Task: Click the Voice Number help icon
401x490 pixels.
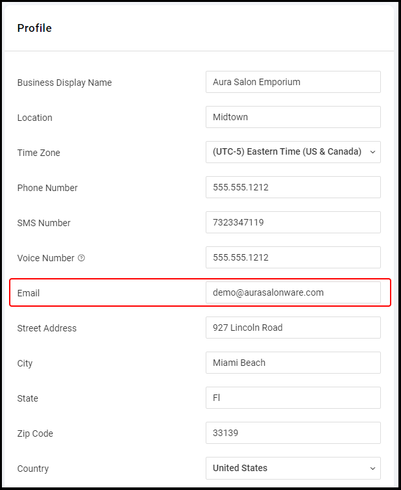Action: point(82,258)
